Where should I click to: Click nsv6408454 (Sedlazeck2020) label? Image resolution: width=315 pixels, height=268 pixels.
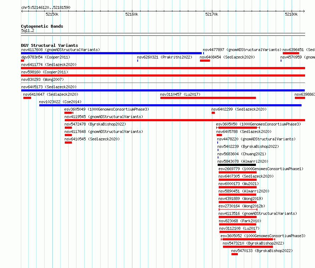coord(227,57)
